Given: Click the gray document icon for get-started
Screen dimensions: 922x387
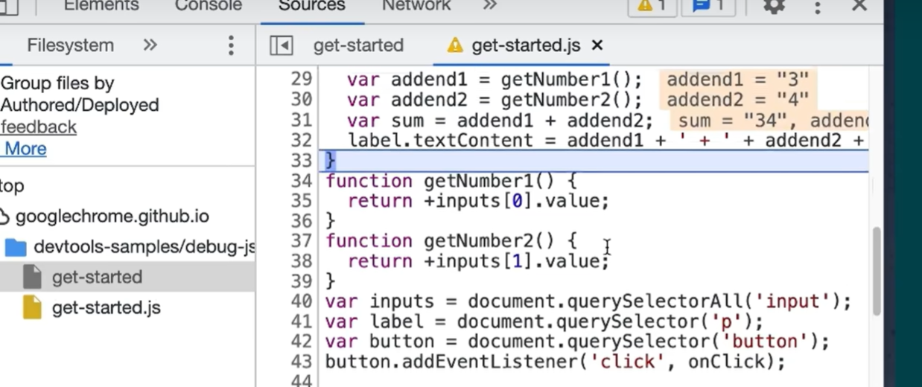Looking at the screenshot, I should [32, 277].
